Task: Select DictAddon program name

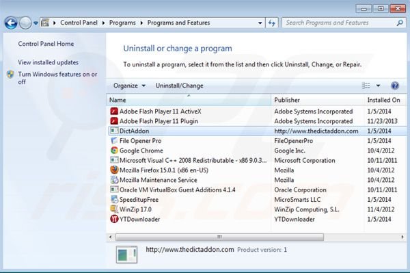Action: click(134, 131)
